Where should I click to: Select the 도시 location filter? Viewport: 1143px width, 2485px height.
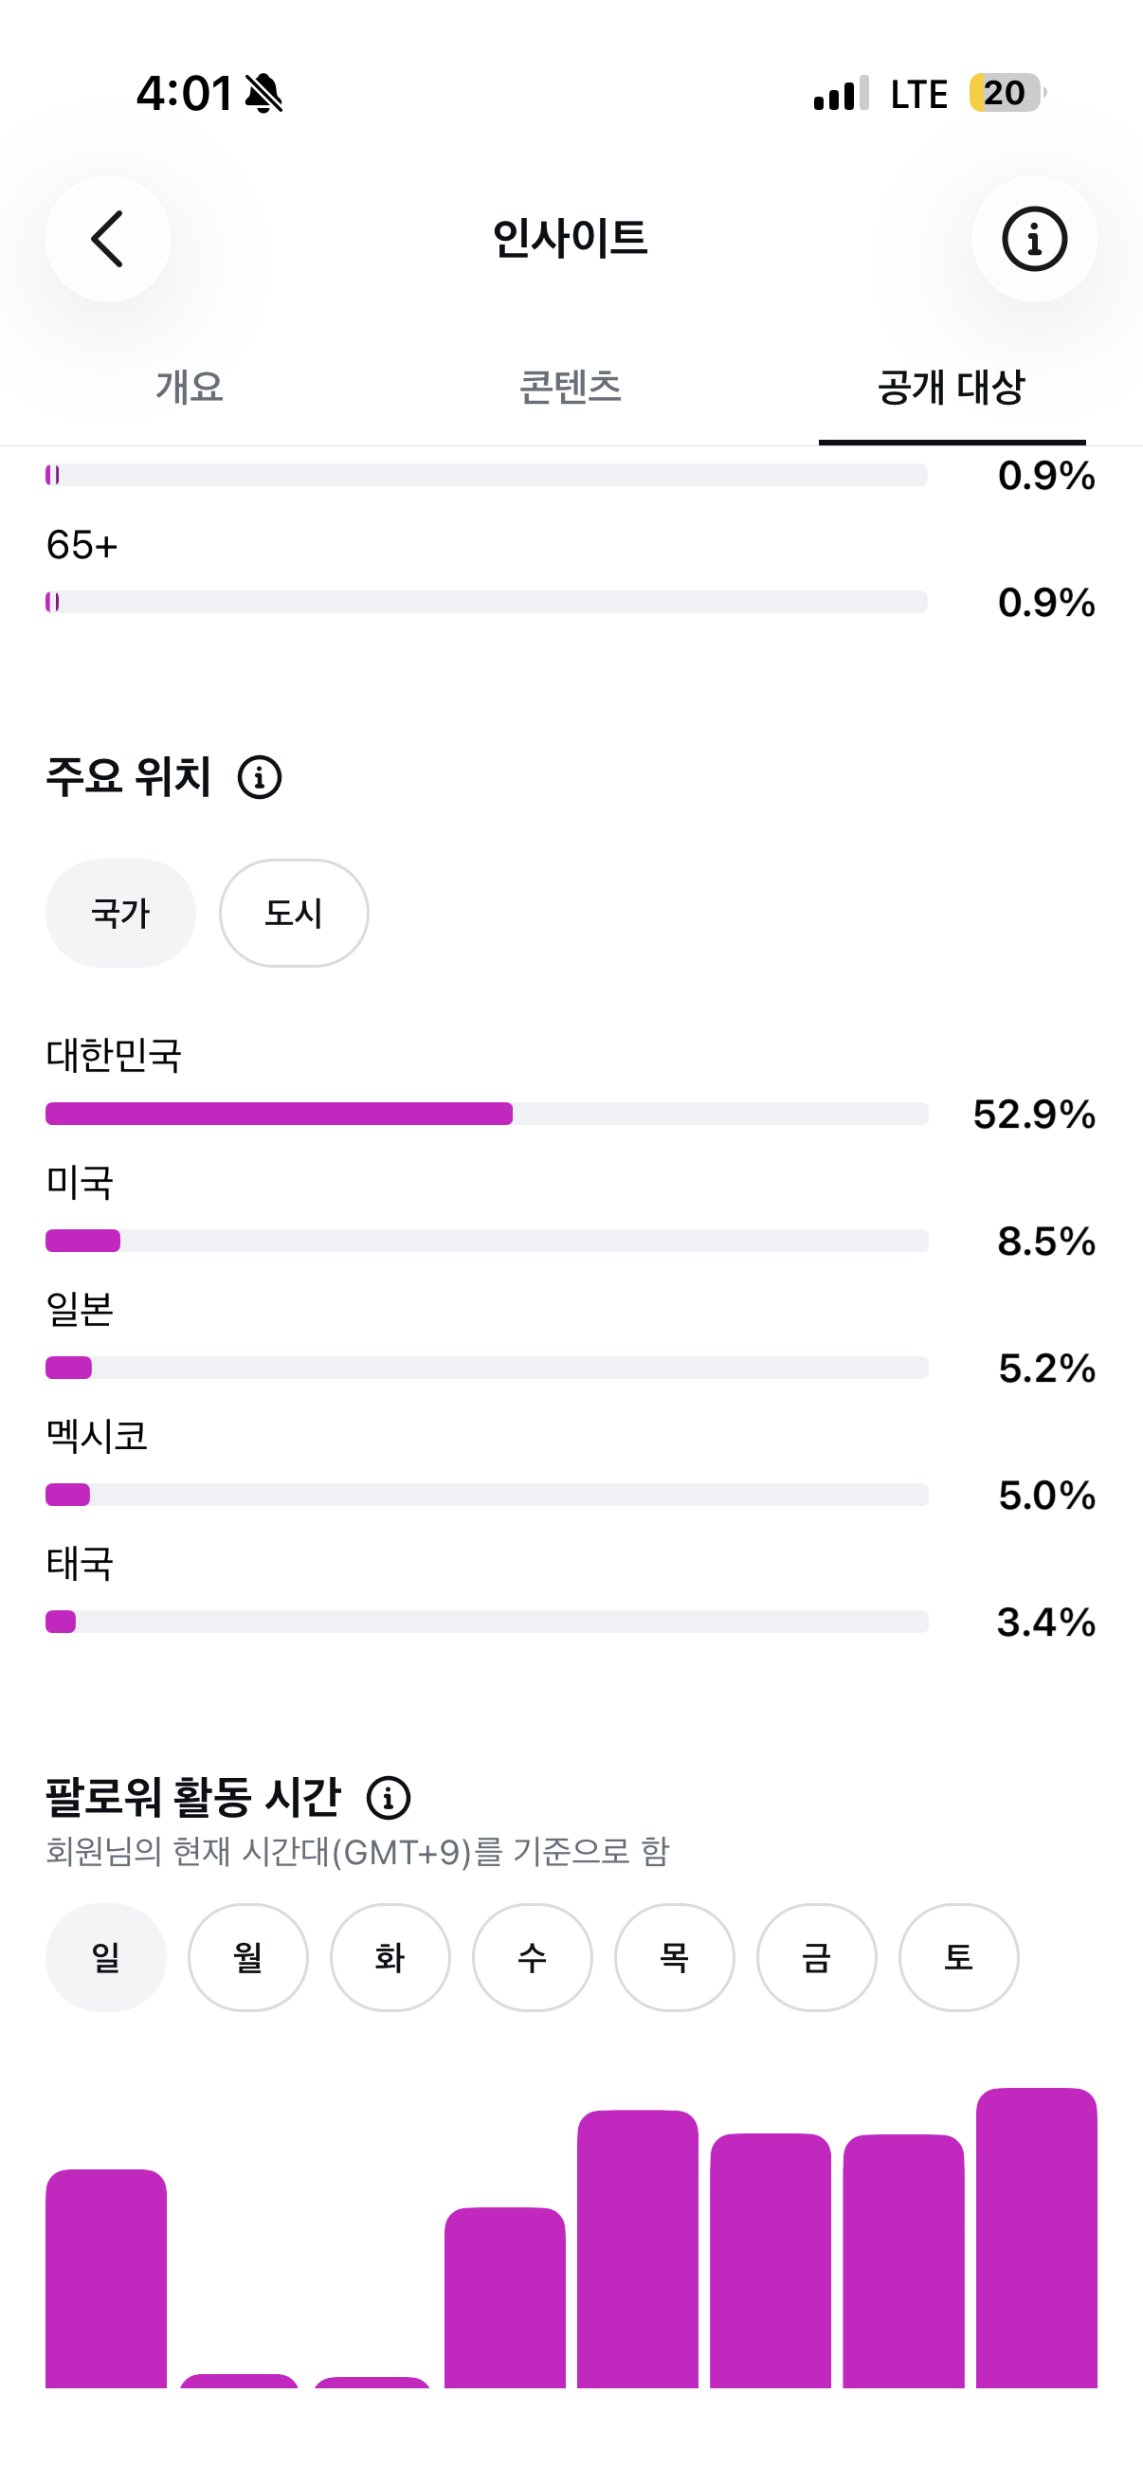pyautogui.click(x=294, y=913)
